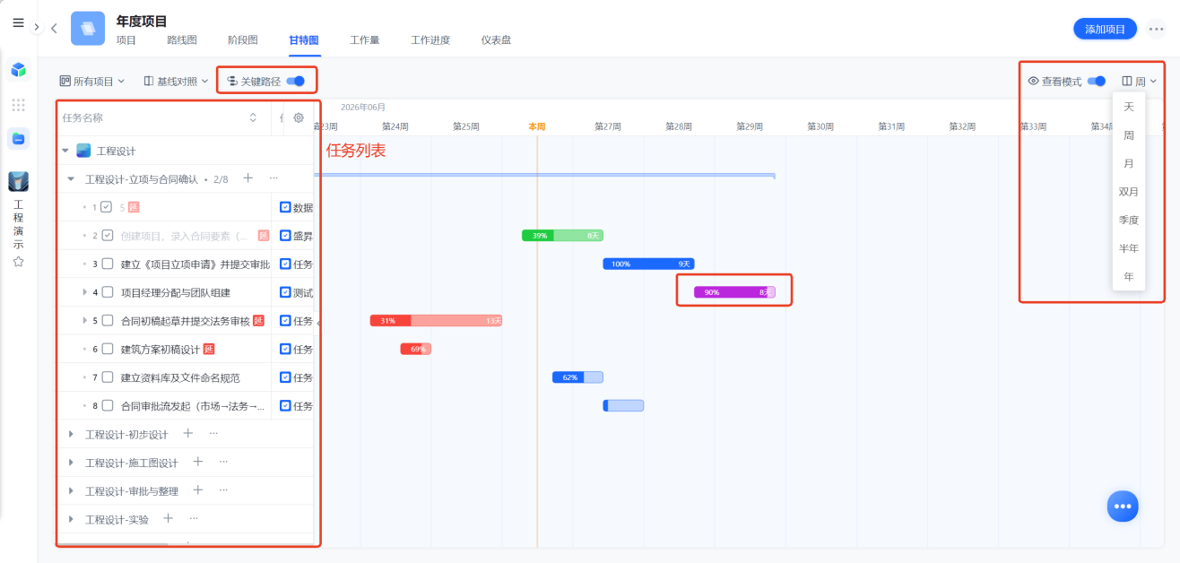Image resolution: width=1180 pixels, height=563 pixels.
Task: Click the 添加项目 button
Action: [1105, 29]
